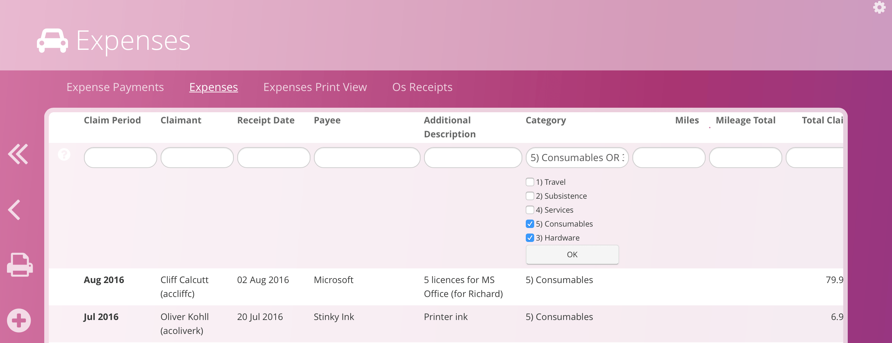This screenshot has width=892, height=343.
Task: Uncheck the 5) Consumables checkbox
Action: 530,224
